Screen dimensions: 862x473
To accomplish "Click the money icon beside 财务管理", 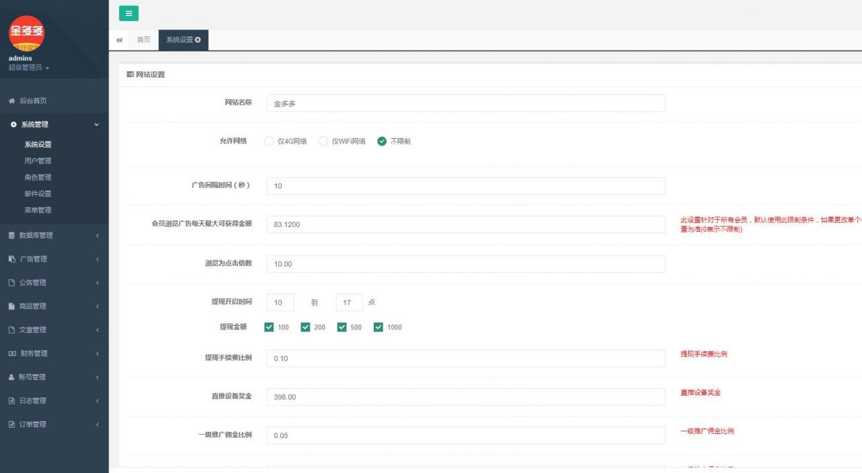I will click(x=11, y=354).
